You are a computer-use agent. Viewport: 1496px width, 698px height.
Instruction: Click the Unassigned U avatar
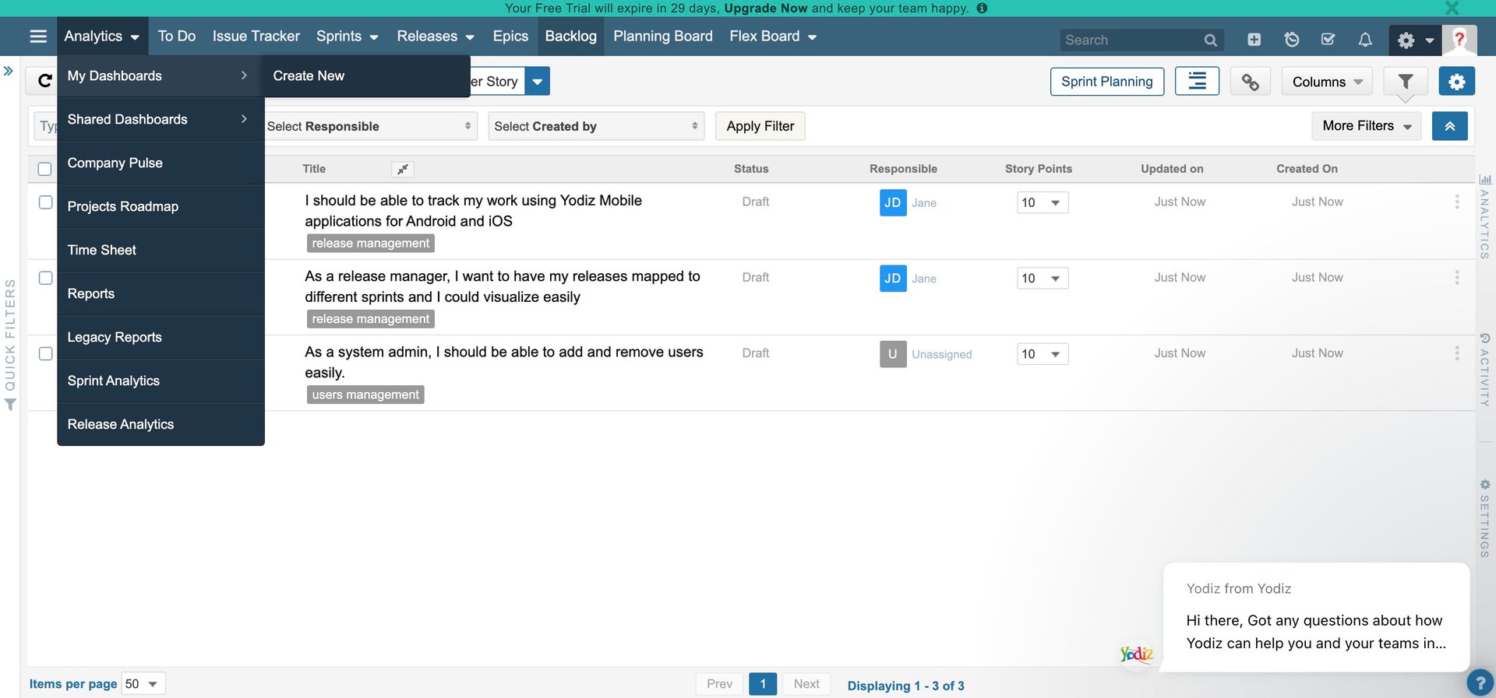(x=893, y=354)
